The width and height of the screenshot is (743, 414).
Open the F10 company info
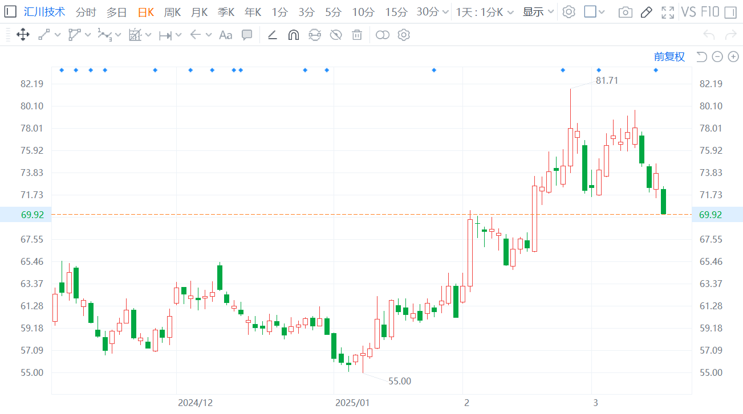[709, 11]
